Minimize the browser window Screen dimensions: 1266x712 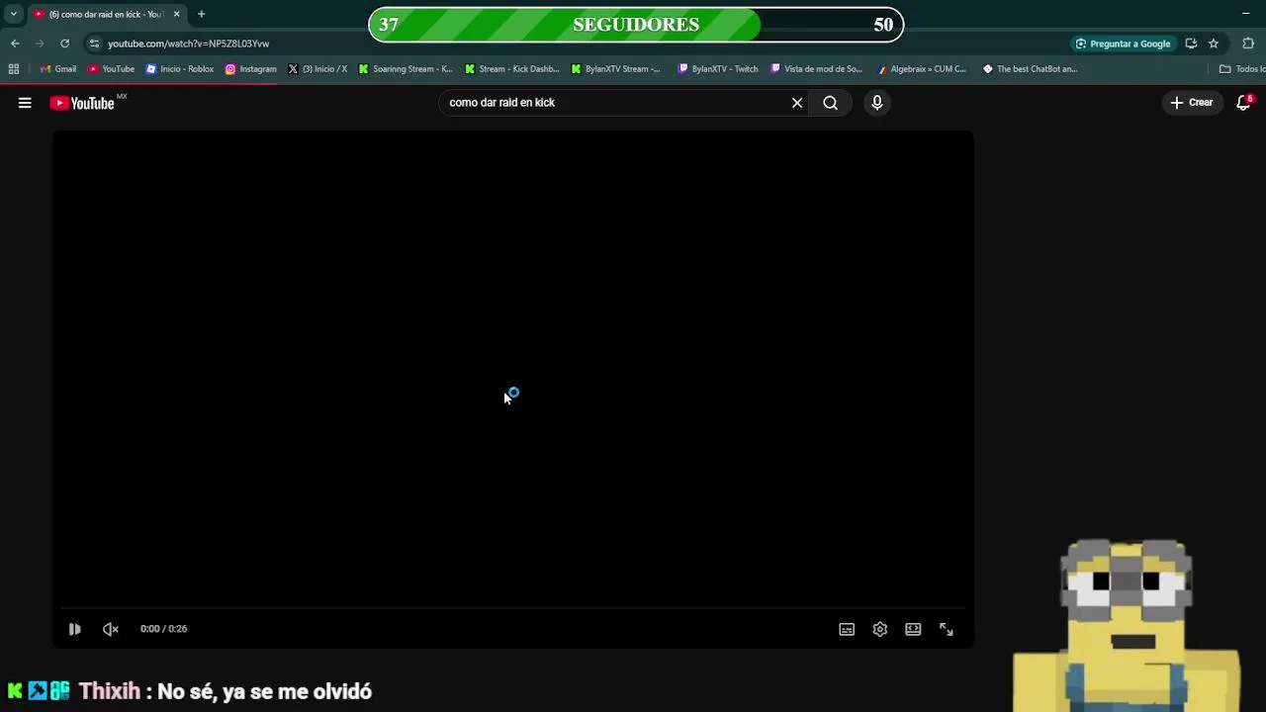point(1245,14)
